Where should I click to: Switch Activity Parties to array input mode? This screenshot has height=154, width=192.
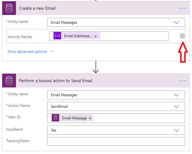(182, 36)
